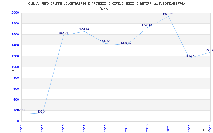This screenshot has height=133, width=213.
Task: Select the 2015 x-axis year label
Action: click(x=42, y=128)
